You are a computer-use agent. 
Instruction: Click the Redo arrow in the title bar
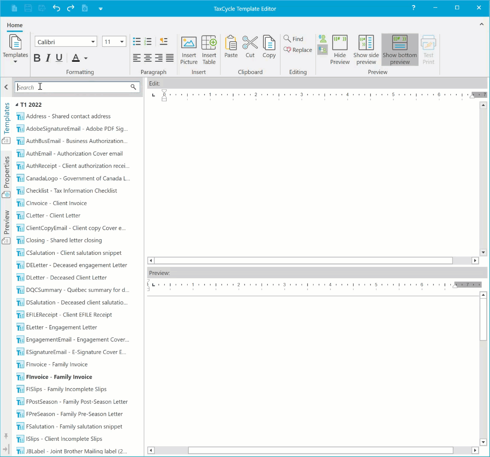(x=71, y=8)
